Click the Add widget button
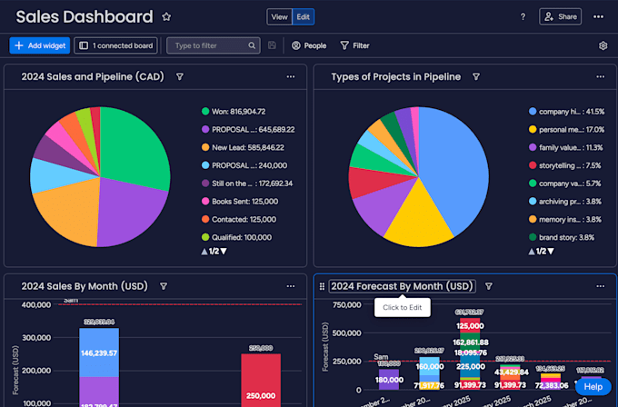The image size is (618, 407). pyautogui.click(x=40, y=45)
